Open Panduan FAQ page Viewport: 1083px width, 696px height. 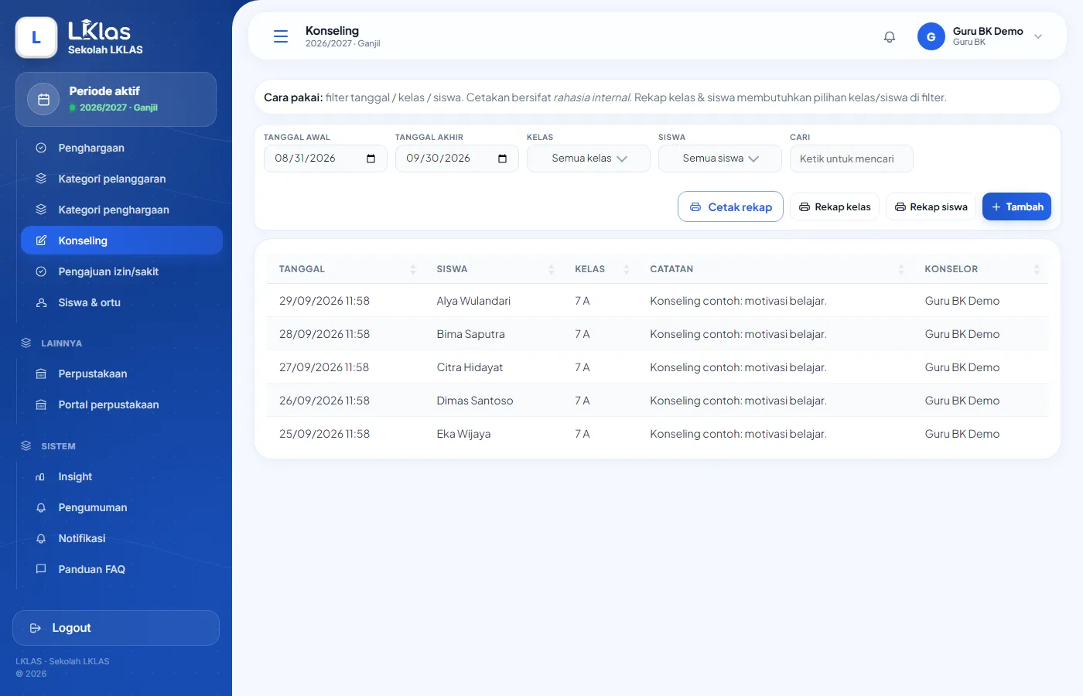click(121, 569)
